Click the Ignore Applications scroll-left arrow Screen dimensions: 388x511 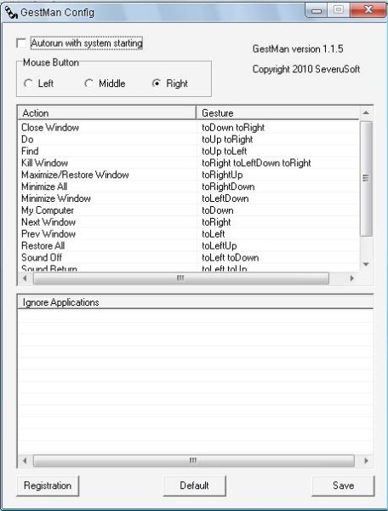coord(25,461)
